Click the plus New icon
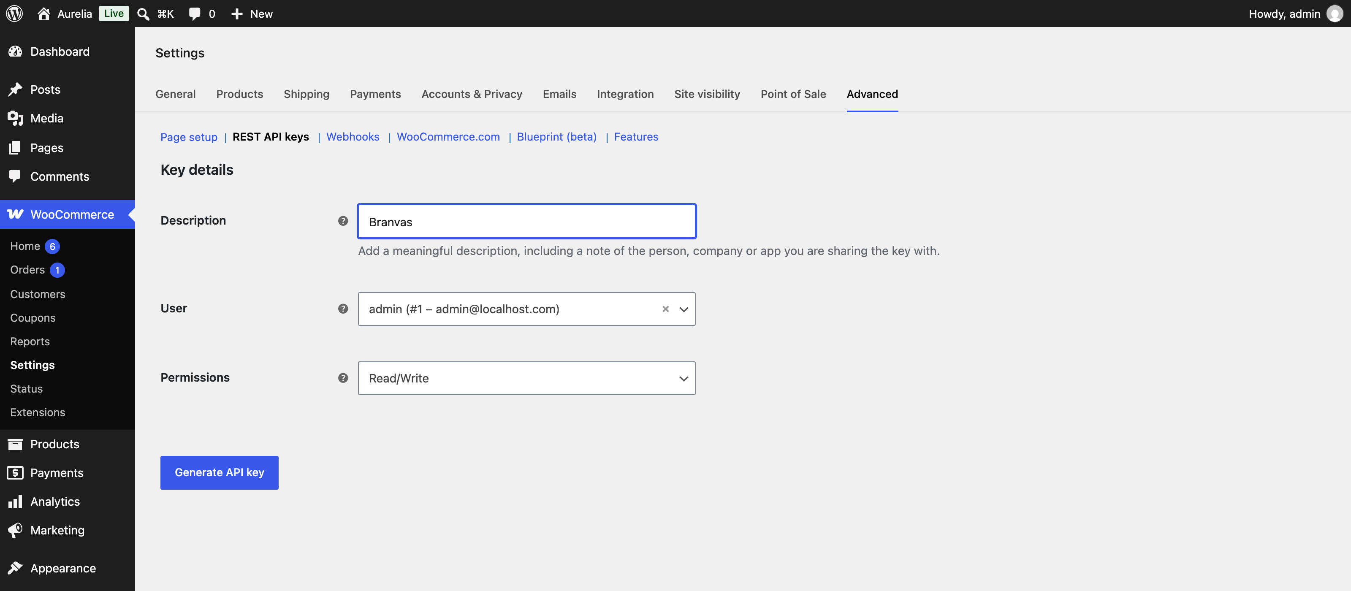This screenshot has height=591, width=1351. 237,14
